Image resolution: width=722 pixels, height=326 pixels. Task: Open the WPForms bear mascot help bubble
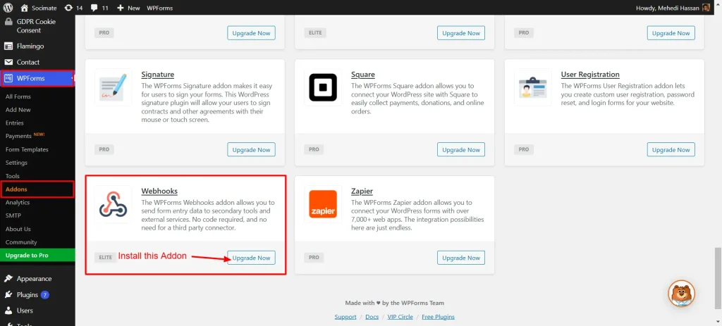681,294
